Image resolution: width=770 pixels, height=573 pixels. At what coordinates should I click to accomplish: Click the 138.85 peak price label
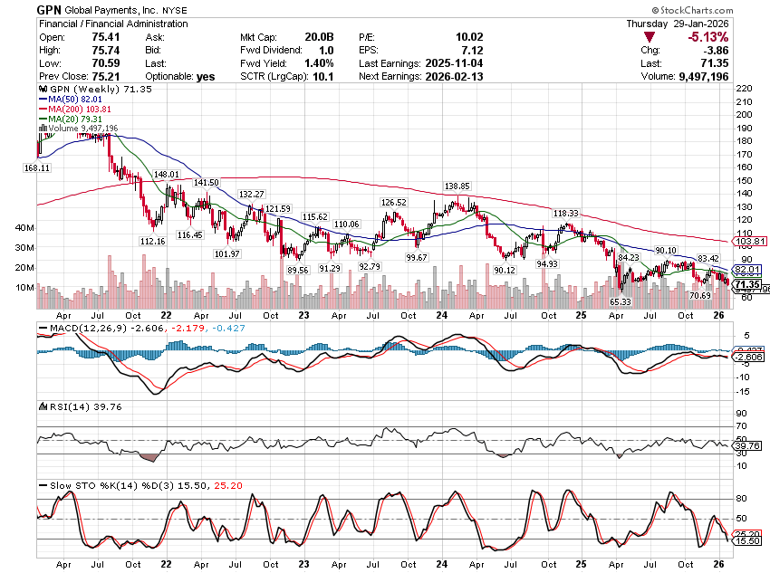[457, 185]
